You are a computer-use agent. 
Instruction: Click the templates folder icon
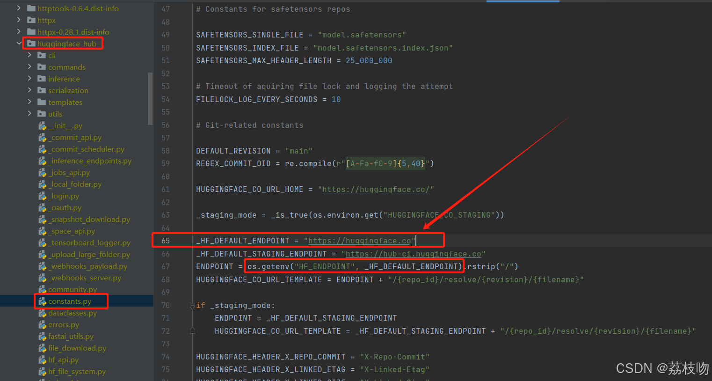coord(42,102)
